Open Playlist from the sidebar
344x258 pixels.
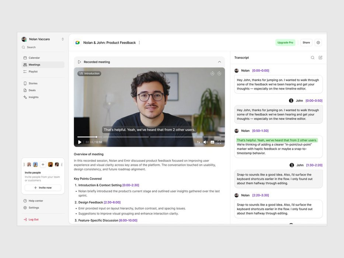pyautogui.click(x=43, y=72)
